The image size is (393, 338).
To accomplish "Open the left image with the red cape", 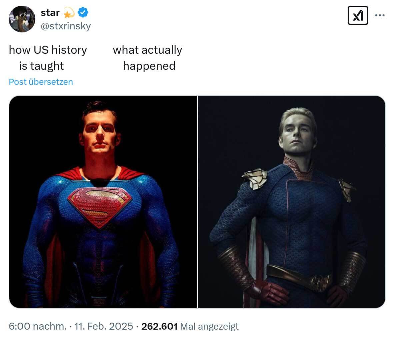I will pos(103,202).
